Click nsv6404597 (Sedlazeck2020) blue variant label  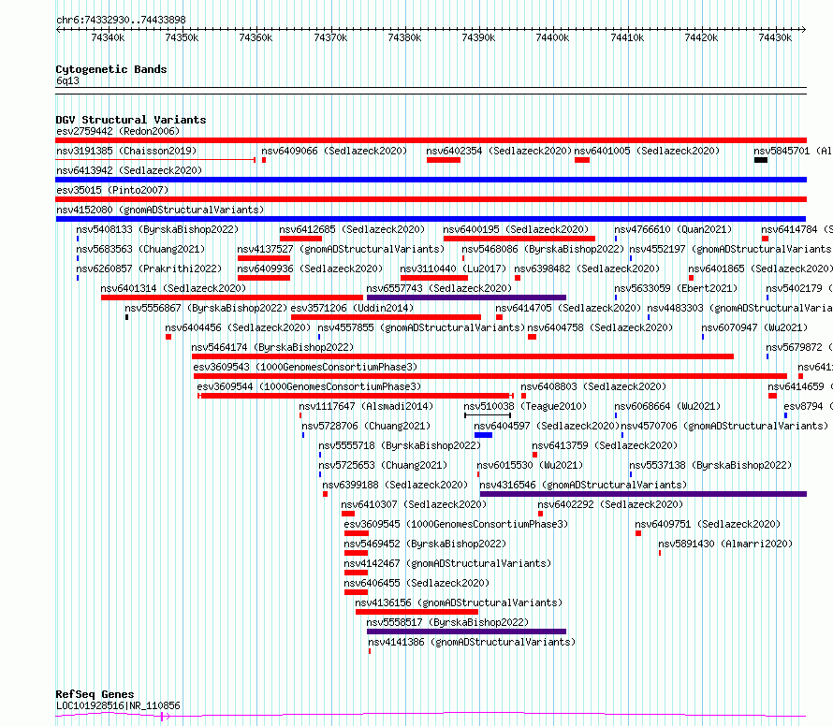pyautogui.click(x=547, y=426)
